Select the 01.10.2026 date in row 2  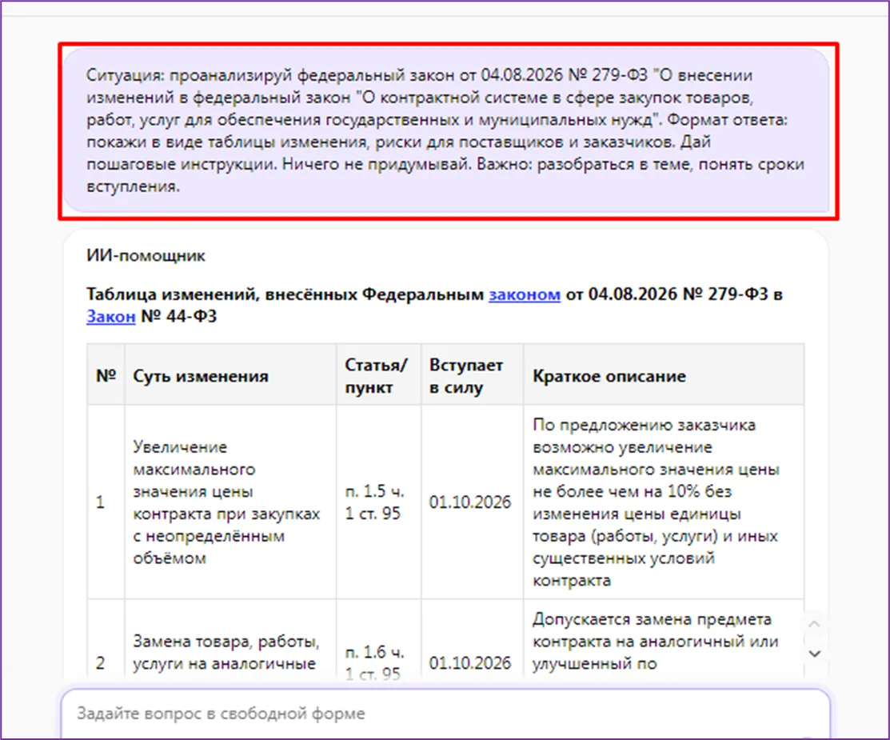[x=470, y=662]
